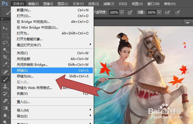193x124 pixels.
Task: Toggle tablet pressure for opacity
Action: pyautogui.click(x=130, y=12)
